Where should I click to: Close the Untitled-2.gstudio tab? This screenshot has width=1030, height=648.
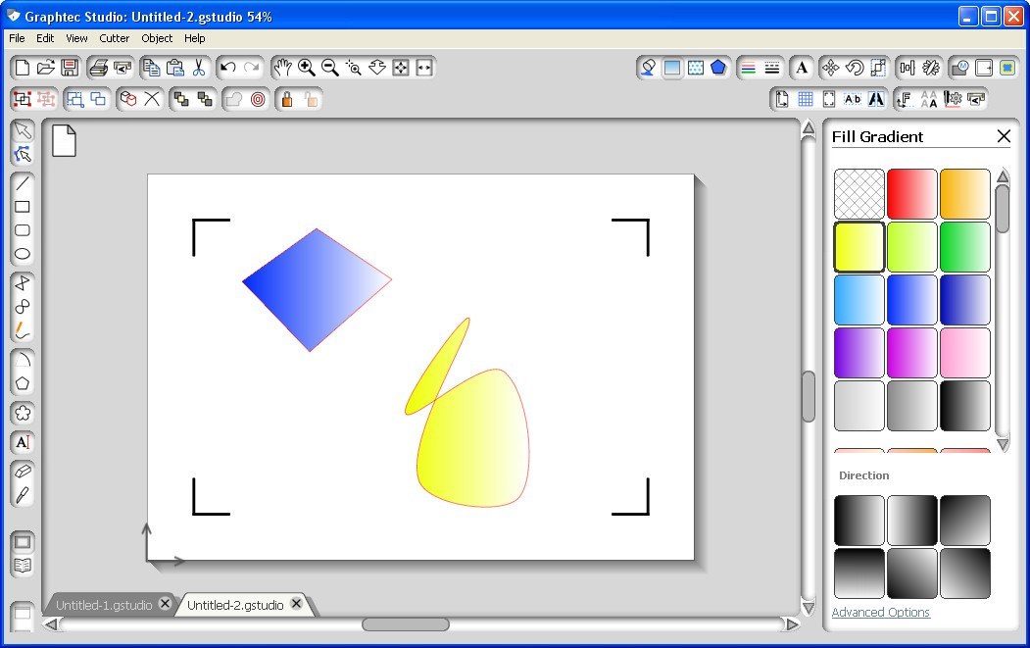pos(296,603)
